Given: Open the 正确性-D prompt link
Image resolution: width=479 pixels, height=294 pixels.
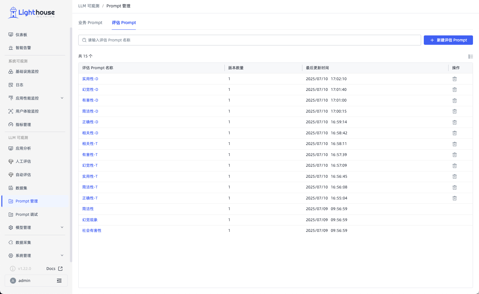Looking at the screenshot, I should [90, 122].
